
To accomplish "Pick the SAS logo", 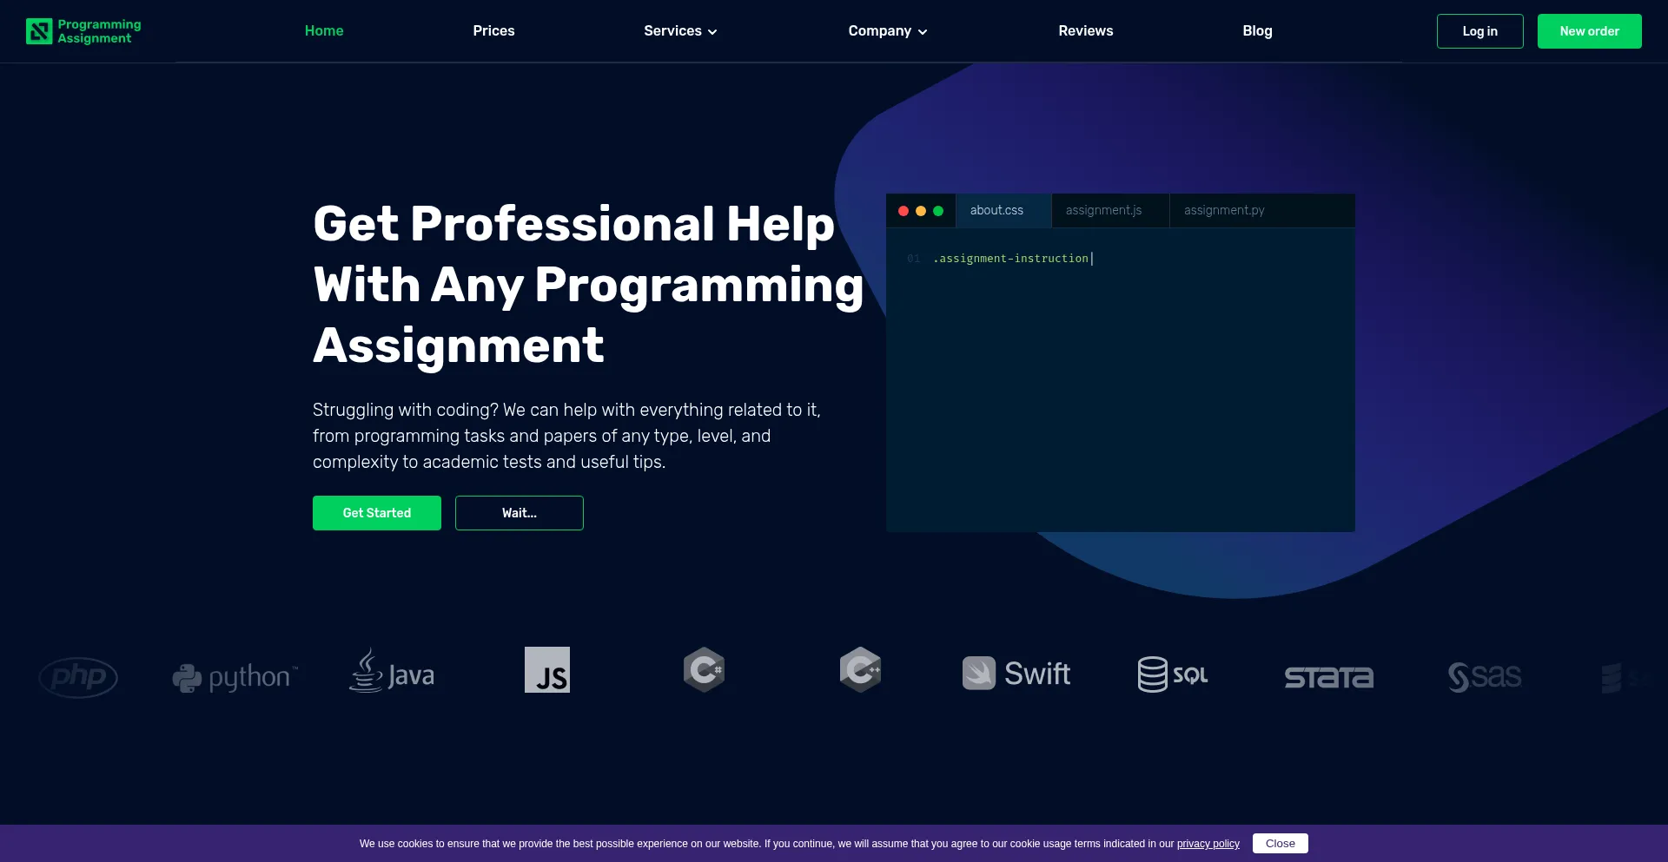I will [x=1485, y=676].
